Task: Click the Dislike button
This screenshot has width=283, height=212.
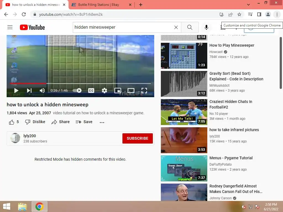Action: point(35,122)
